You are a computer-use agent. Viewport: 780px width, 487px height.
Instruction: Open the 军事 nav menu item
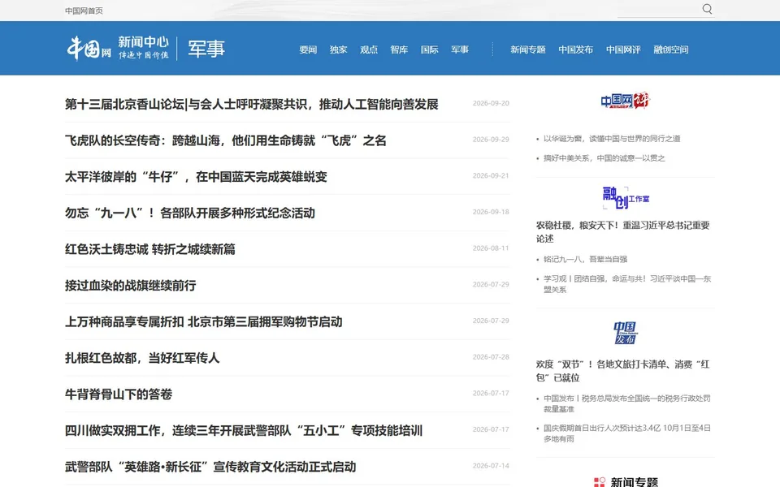coord(460,50)
